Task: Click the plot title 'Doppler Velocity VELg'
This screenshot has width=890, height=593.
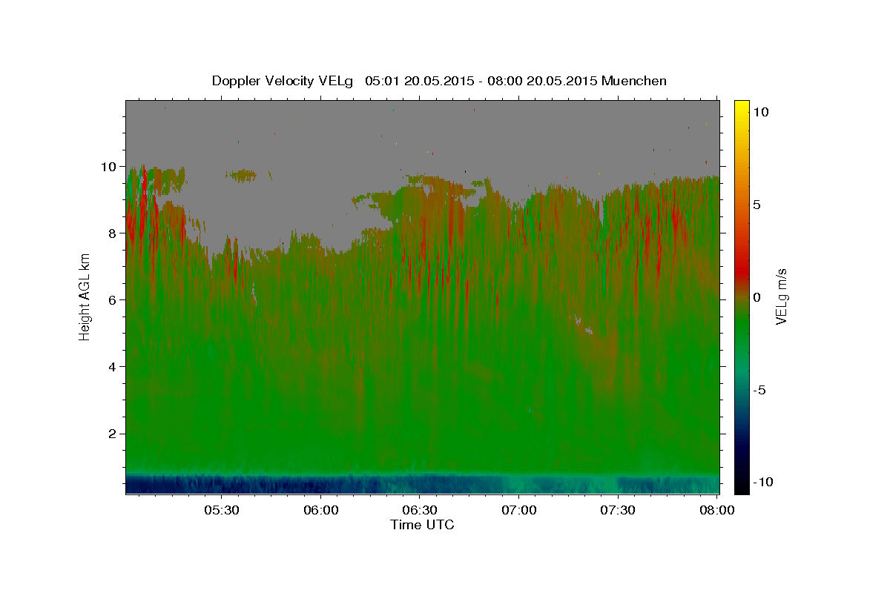Action: click(284, 81)
